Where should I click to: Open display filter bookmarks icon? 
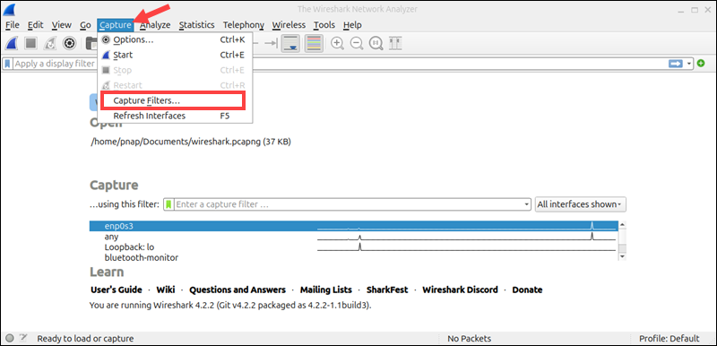point(8,64)
